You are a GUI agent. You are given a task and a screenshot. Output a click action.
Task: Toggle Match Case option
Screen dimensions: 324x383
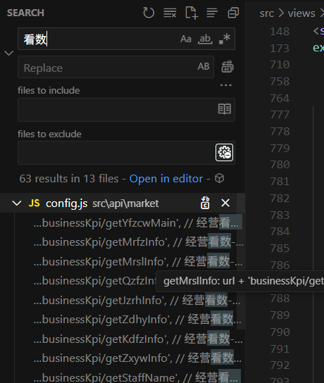186,39
